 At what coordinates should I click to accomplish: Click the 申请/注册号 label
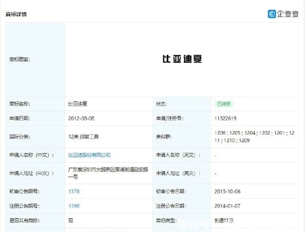tap(170, 118)
